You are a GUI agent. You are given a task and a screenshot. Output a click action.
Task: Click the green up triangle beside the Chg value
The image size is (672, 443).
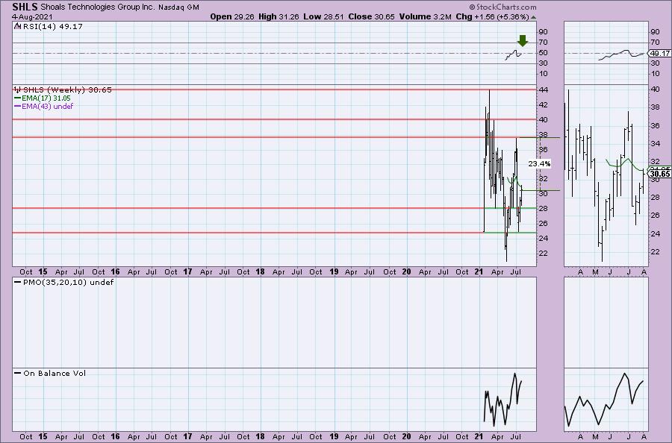(533, 17)
